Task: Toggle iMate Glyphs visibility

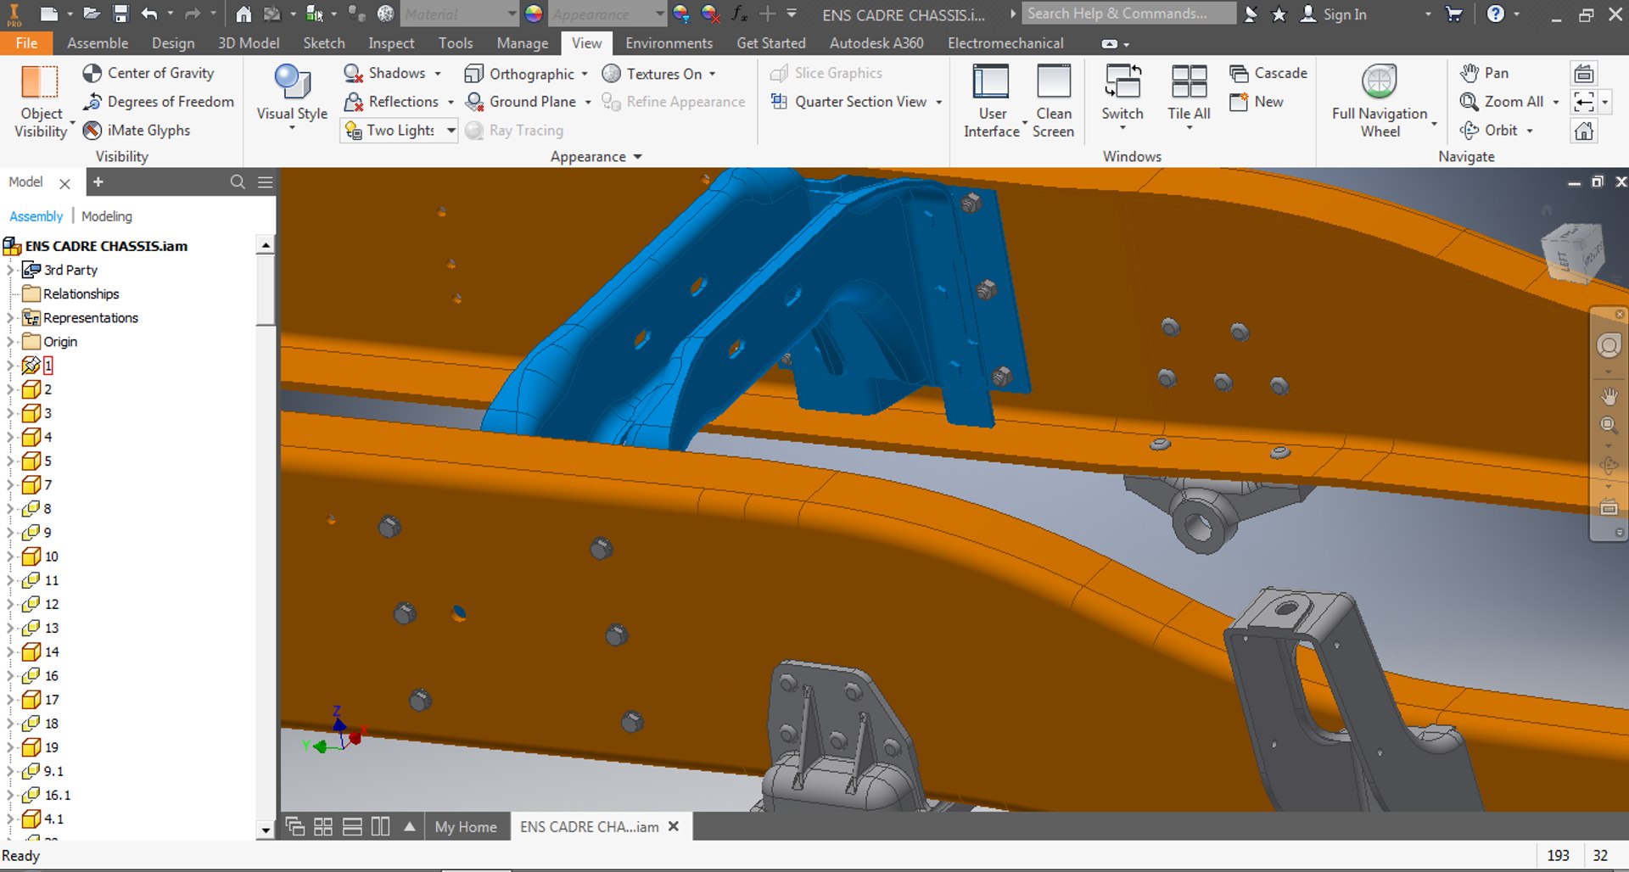Action: point(137,131)
